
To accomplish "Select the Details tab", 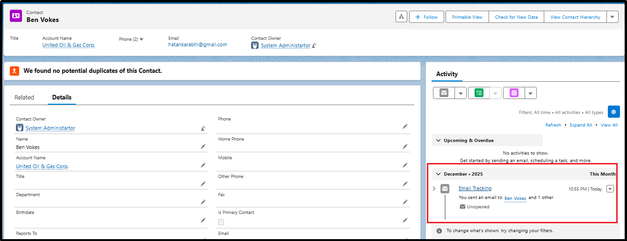I will pyautogui.click(x=62, y=98).
